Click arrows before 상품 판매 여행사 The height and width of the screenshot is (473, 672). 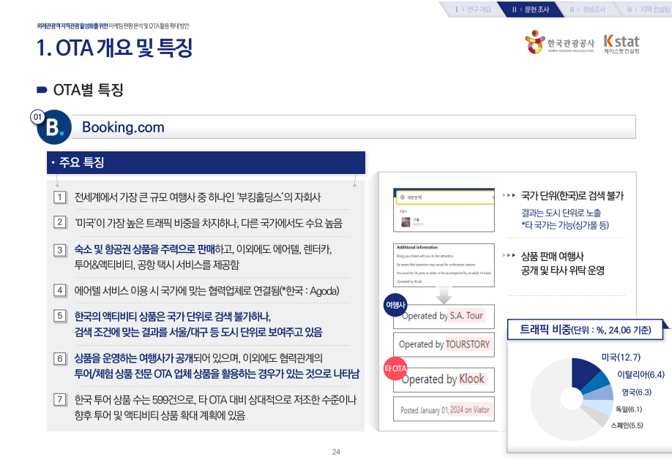click(509, 256)
